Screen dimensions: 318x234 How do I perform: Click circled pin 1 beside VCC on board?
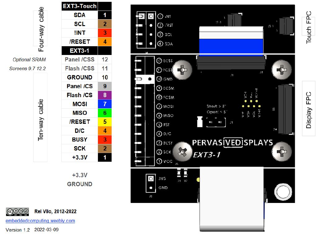(x=159, y=161)
